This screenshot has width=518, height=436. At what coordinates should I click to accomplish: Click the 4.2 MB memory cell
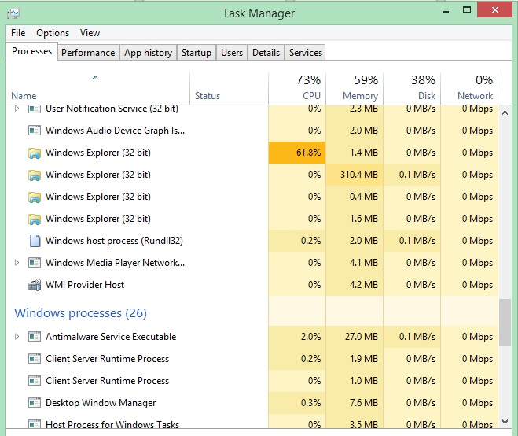[355, 285]
